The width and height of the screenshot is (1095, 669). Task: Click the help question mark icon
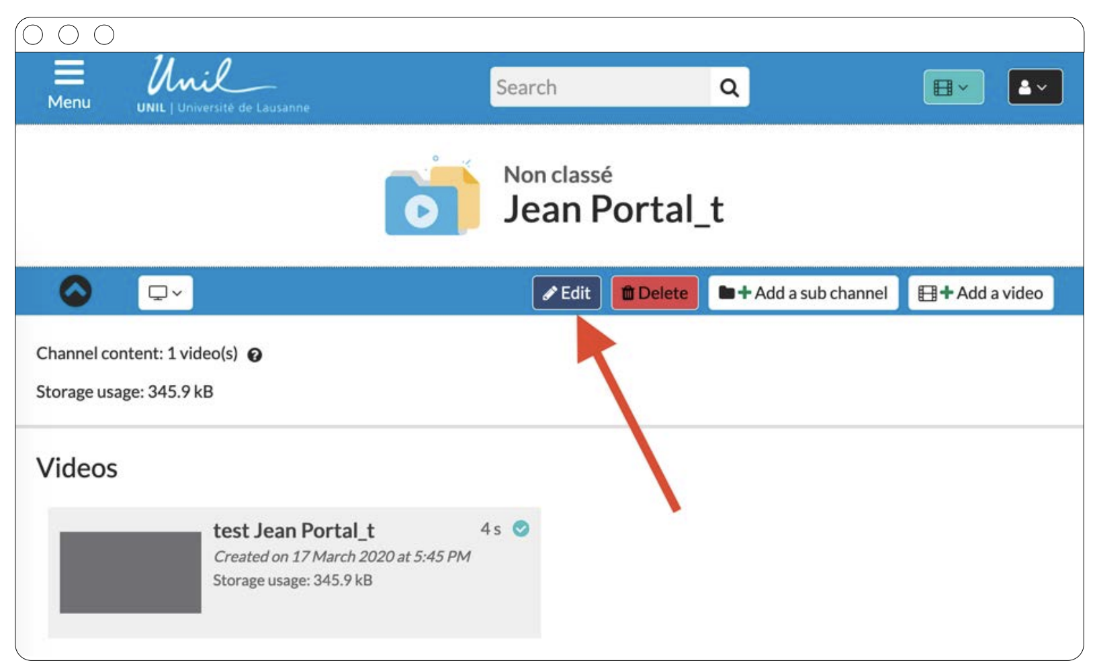pos(255,355)
